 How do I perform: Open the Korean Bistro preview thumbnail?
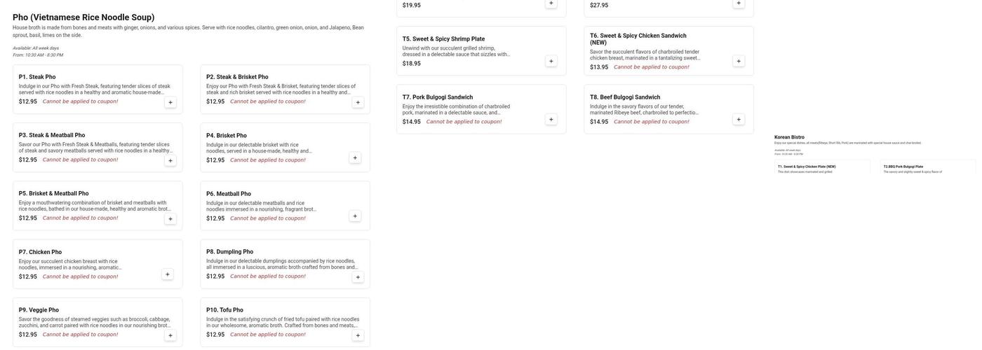[789, 137]
